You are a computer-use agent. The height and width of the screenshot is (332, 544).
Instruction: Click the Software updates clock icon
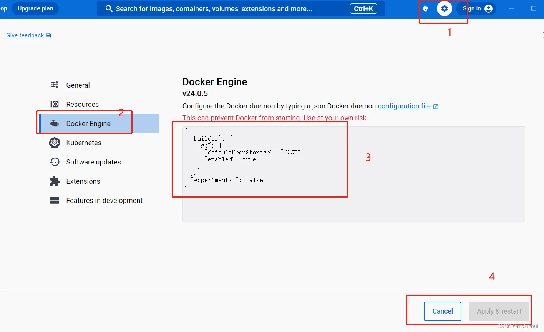[x=55, y=162]
